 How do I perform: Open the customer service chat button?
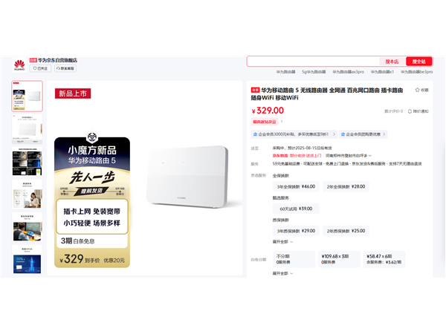point(65,68)
